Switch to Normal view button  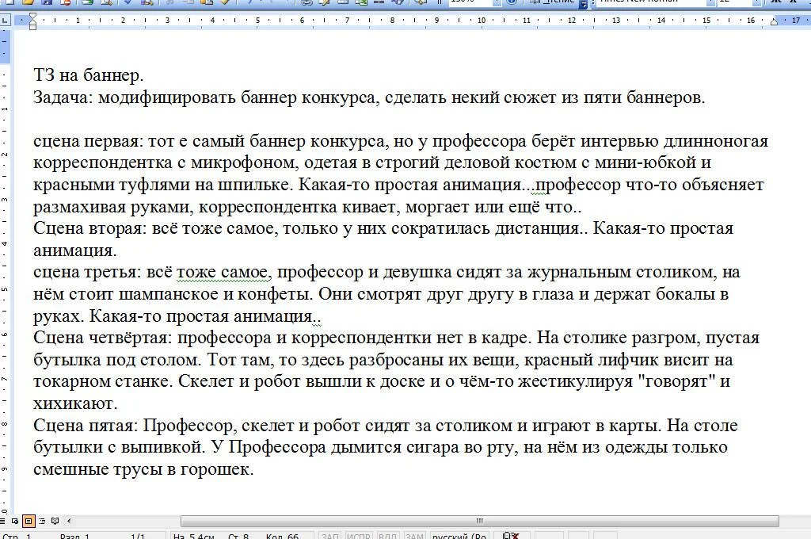pos(2,521)
